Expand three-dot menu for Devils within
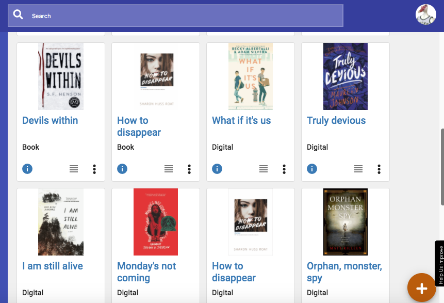This screenshot has width=444, height=303. coord(94,169)
